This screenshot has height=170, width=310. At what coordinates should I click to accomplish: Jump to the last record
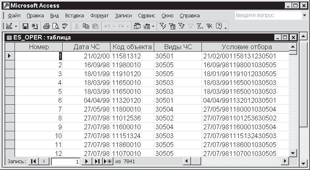coord(97,161)
